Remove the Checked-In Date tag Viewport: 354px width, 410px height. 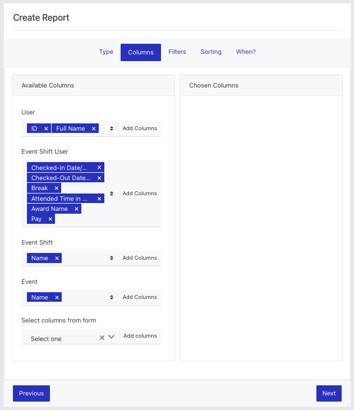(x=99, y=168)
